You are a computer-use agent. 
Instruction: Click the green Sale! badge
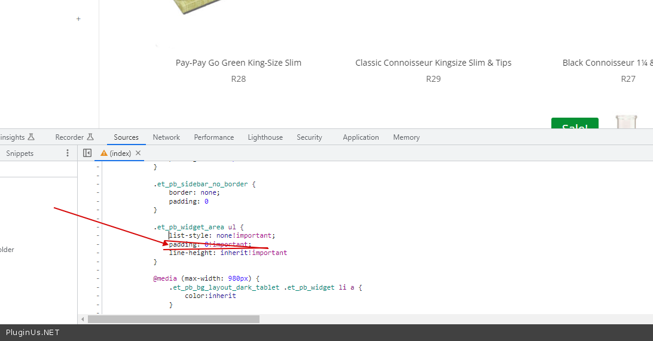click(x=574, y=124)
